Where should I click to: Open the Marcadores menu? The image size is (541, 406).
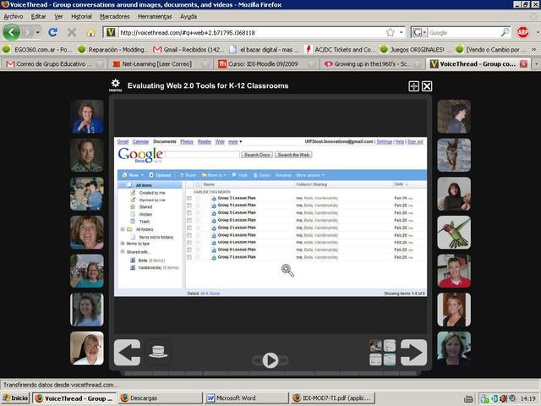click(x=115, y=16)
